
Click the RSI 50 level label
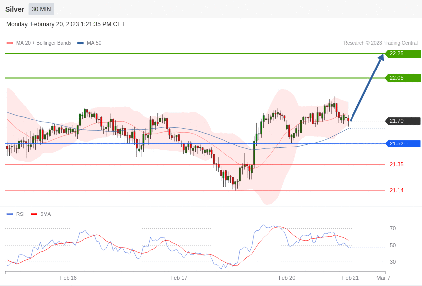coord(393,245)
